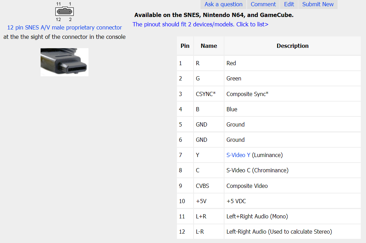Screen dimensions: 366x243
Task: Select the '+5 VDC' description cell
Action: (x=292, y=201)
